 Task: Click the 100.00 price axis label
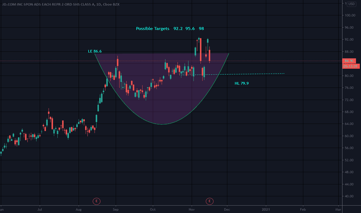coord(350,15)
